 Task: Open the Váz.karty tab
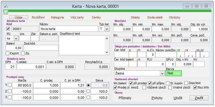click(77, 17)
